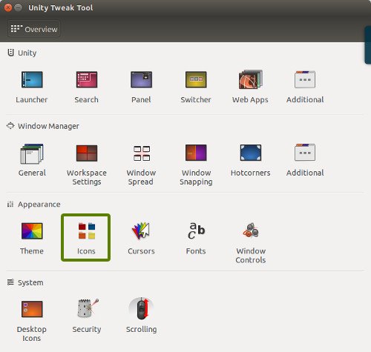Open Workspace Settings
The height and width of the screenshot is (352, 371).
87,153
